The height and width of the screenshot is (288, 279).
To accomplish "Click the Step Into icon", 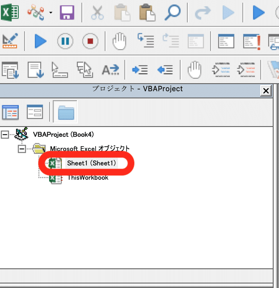I will [146, 40].
